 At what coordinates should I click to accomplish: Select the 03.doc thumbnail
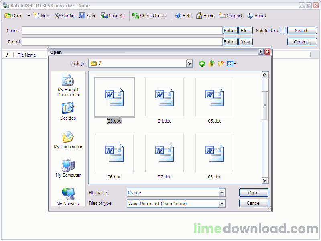tap(114, 97)
